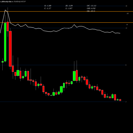Select the 'L: 1.07' low value
The width and height of the screenshot is (133, 133).
[x=69, y=9]
